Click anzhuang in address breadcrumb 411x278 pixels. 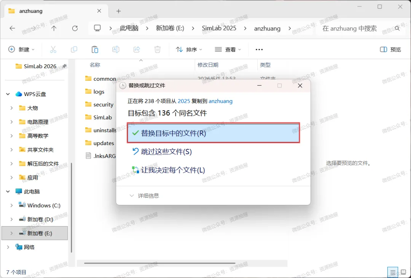click(267, 28)
